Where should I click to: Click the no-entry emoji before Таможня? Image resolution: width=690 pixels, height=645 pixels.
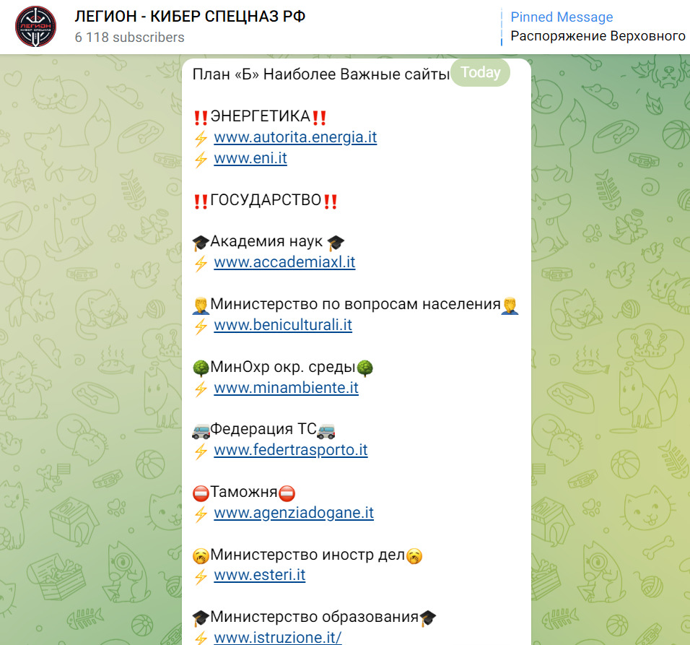201,493
